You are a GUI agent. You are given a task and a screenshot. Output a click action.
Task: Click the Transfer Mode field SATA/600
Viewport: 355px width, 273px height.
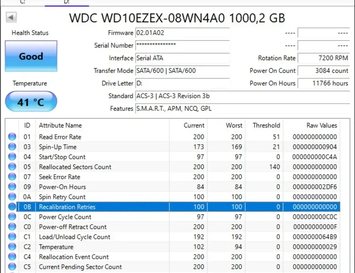[182, 71]
